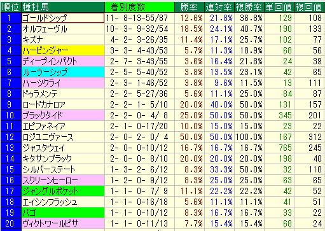Click rank number 12 cell
Screen dimensions: 325x231
(x=11, y=137)
